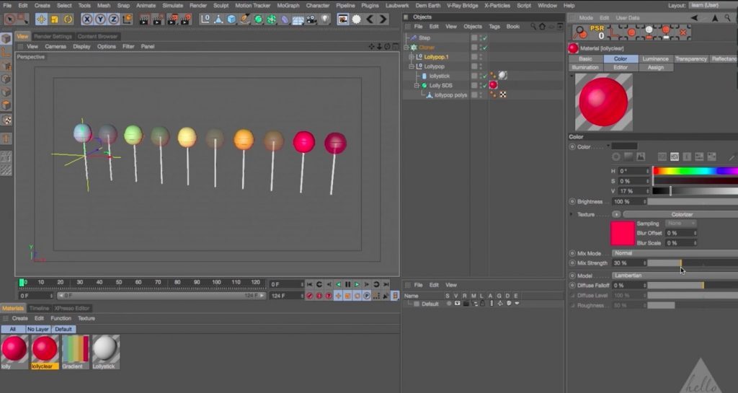Add a camera using the camera icon
The width and height of the screenshot is (738, 393).
tap(311, 19)
